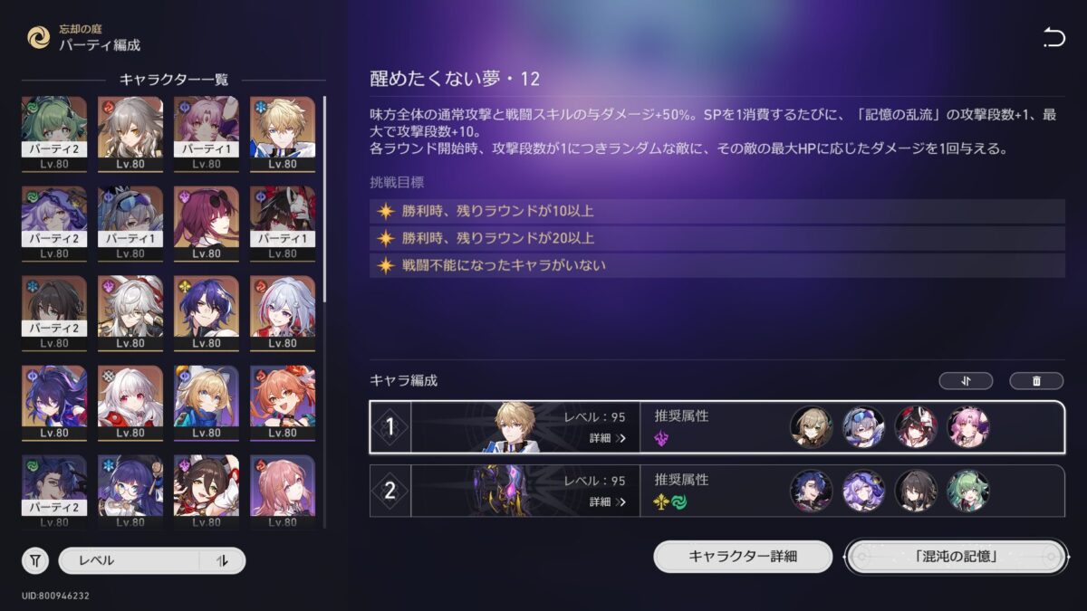This screenshot has height=611, width=1087.
Task: Open 詳細 for team 2 enemy
Action: coord(607,501)
